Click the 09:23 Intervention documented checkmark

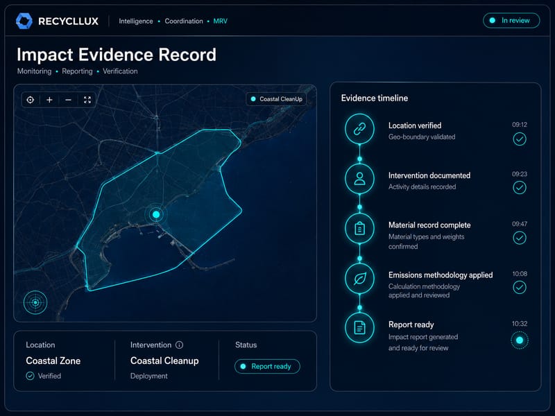point(519,187)
